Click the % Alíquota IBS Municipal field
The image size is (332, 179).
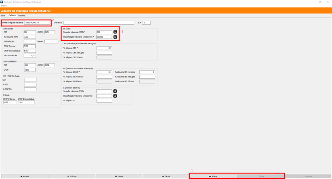point(147,72)
